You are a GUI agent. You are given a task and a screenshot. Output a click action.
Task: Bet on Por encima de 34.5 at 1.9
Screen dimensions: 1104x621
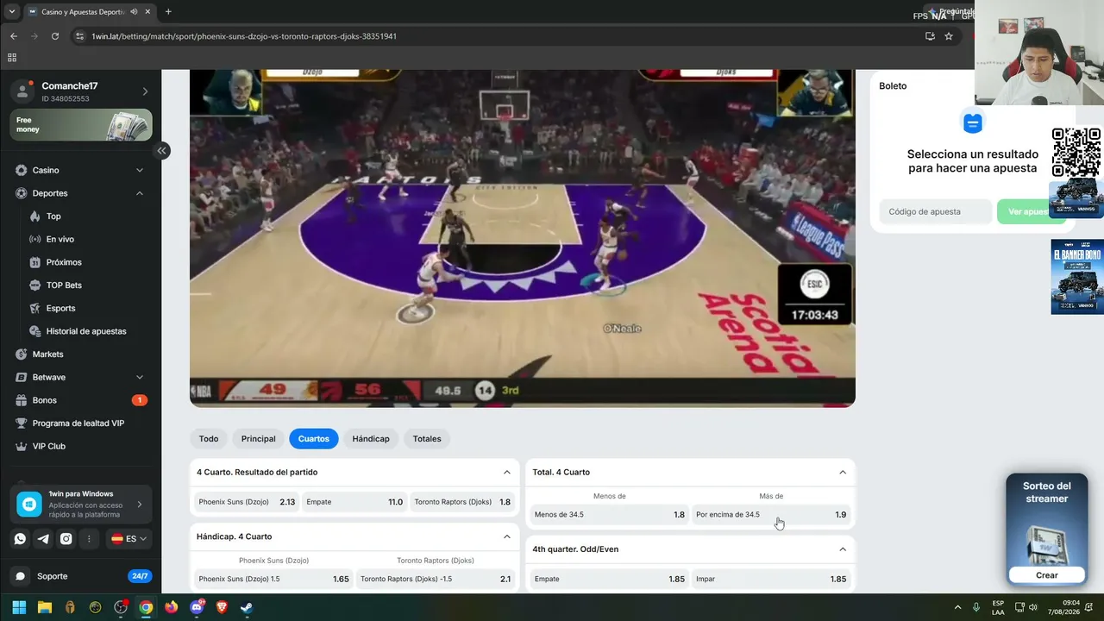[x=771, y=515]
